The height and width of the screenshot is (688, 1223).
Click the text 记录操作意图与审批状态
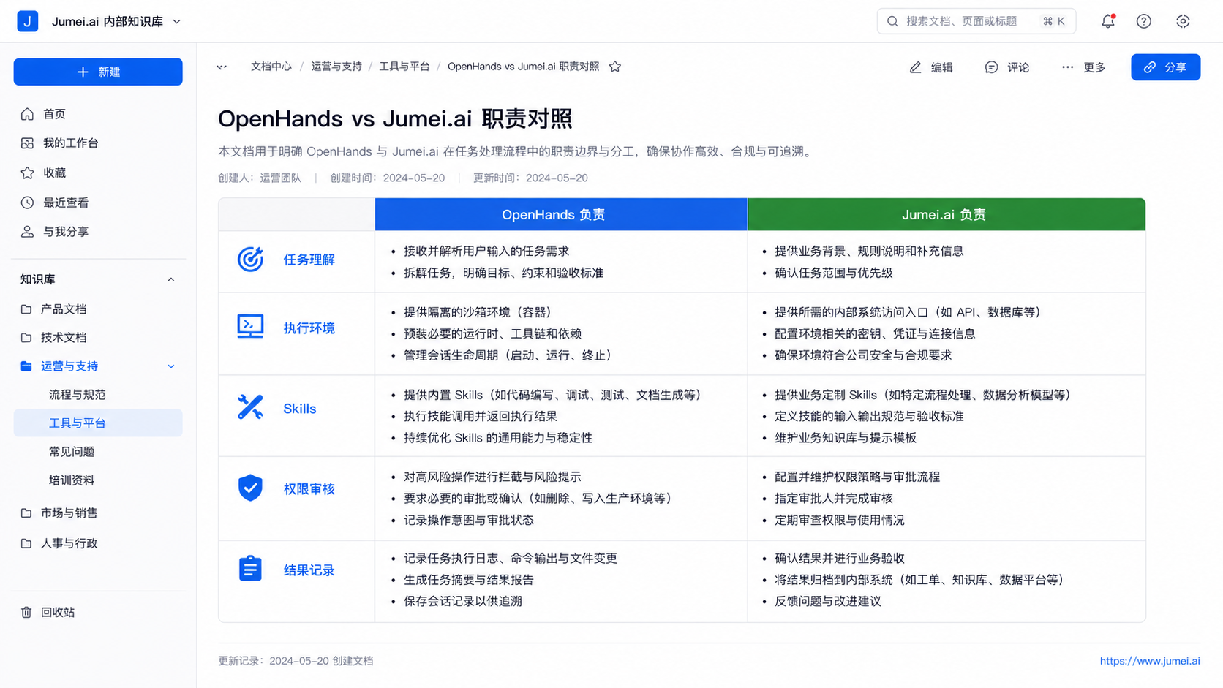pyautogui.click(x=469, y=520)
